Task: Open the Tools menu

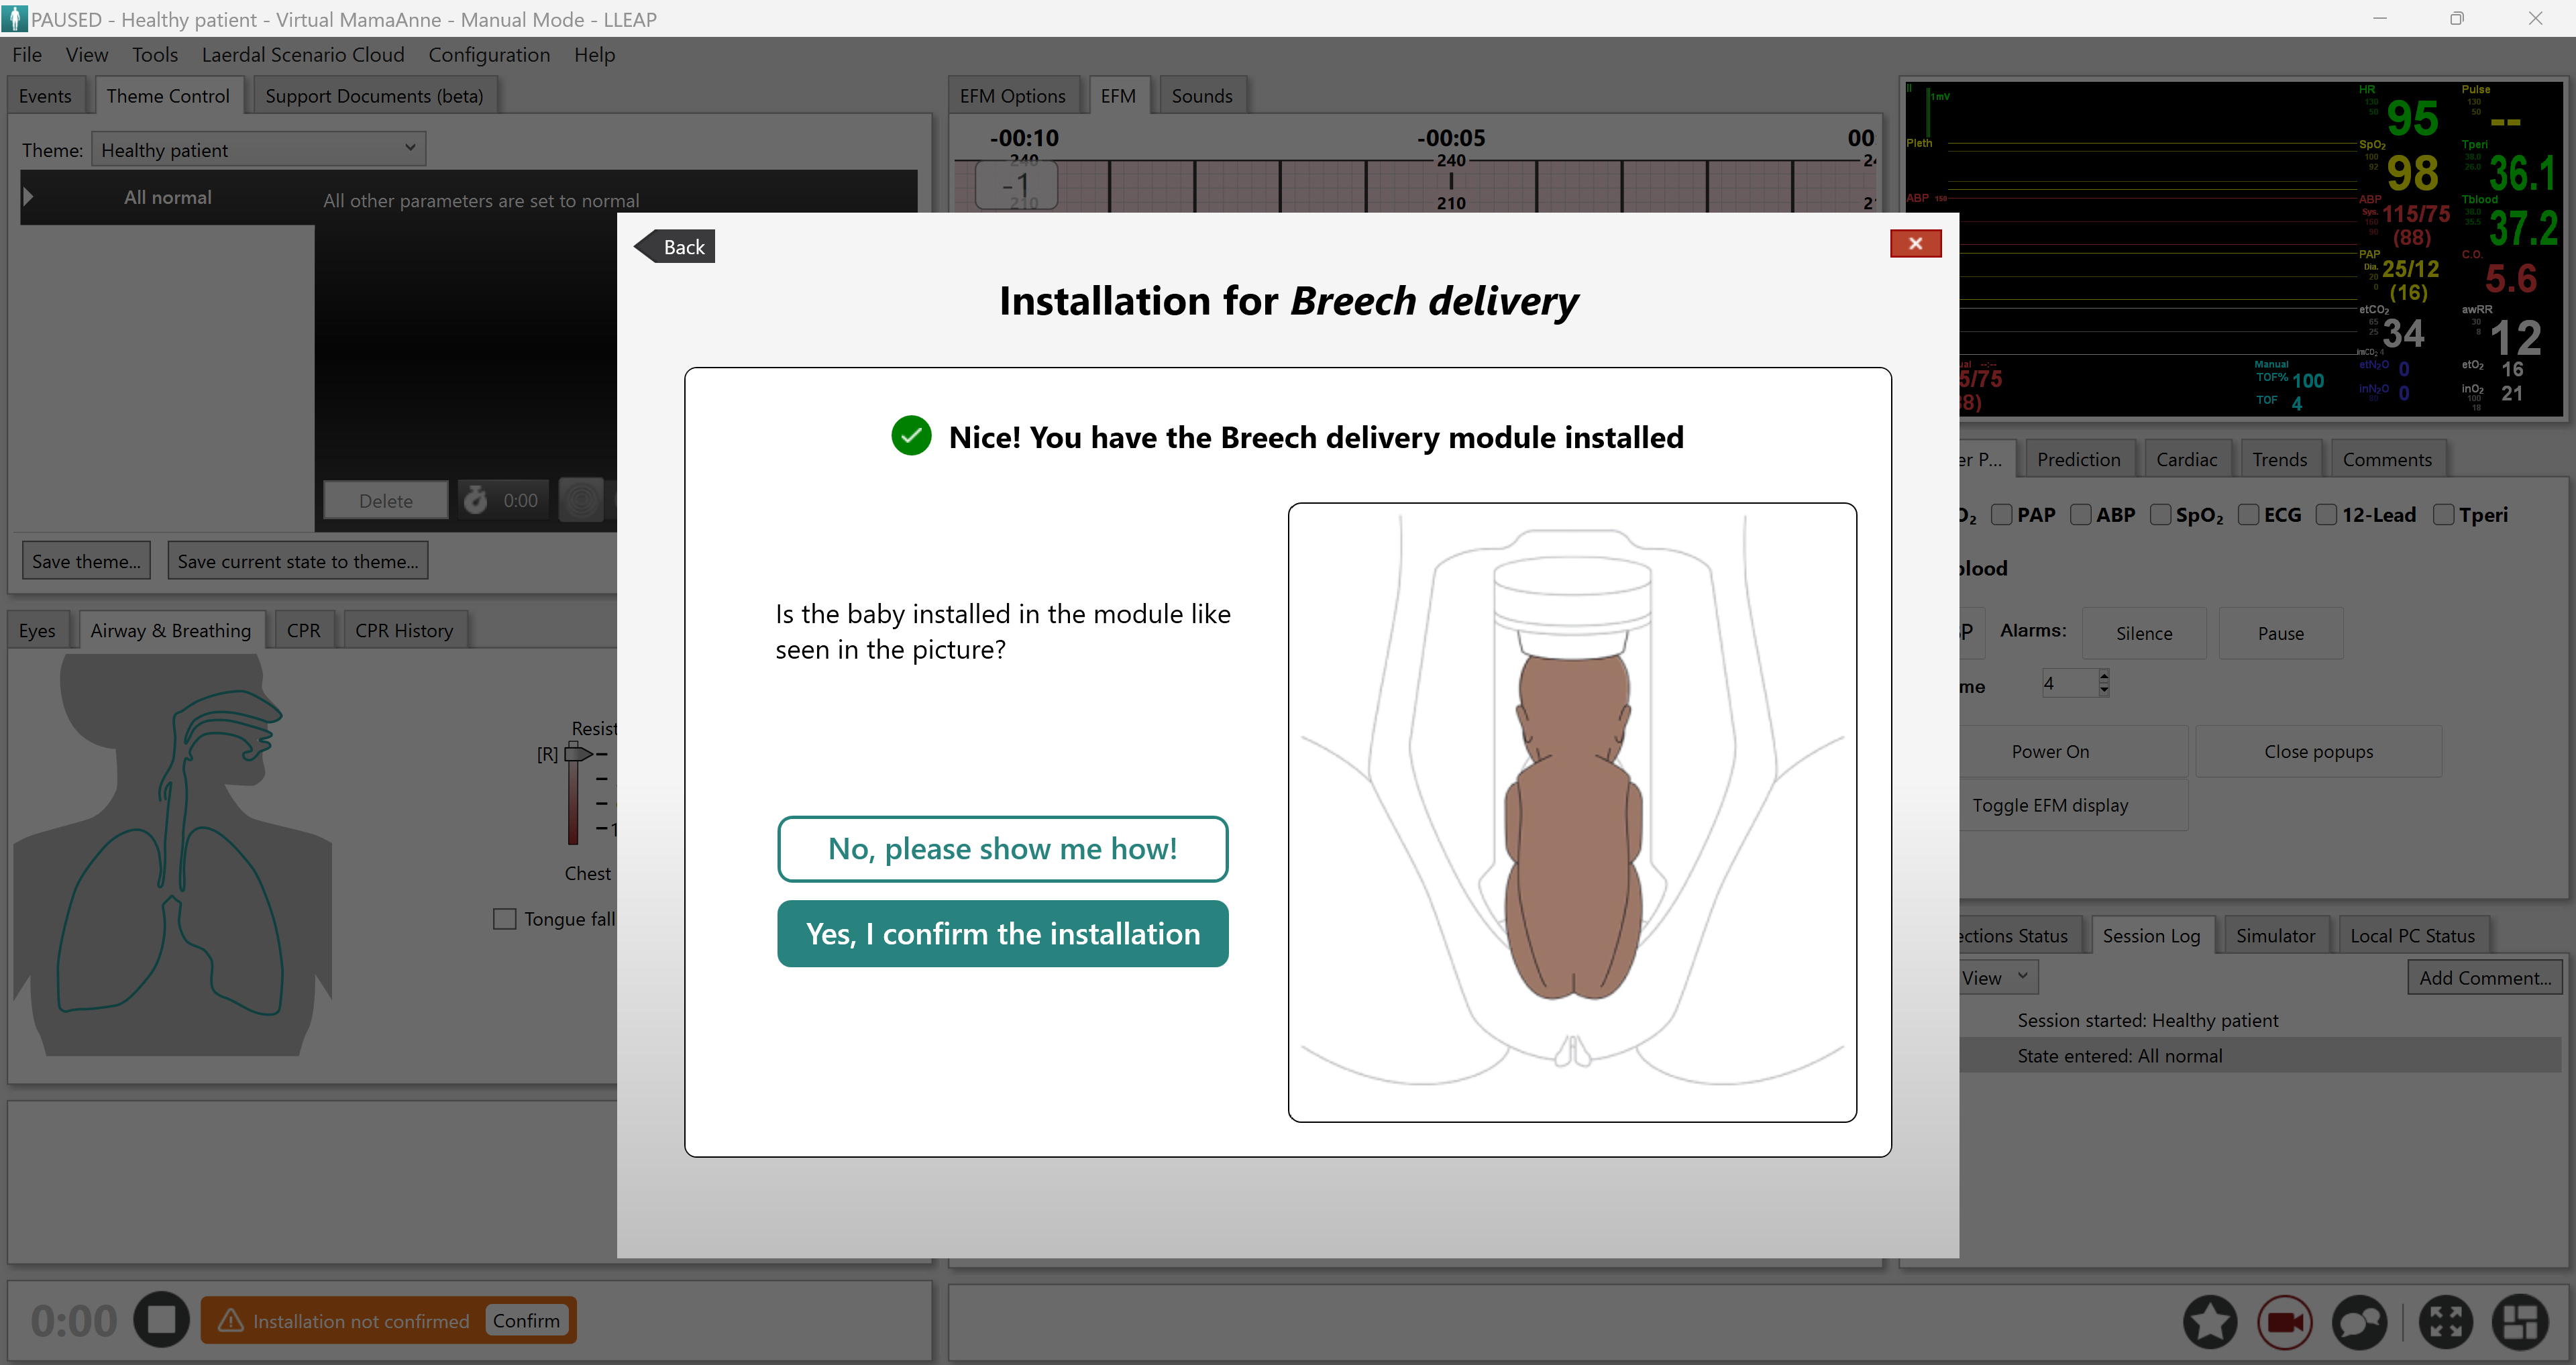Action: click(x=155, y=55)
